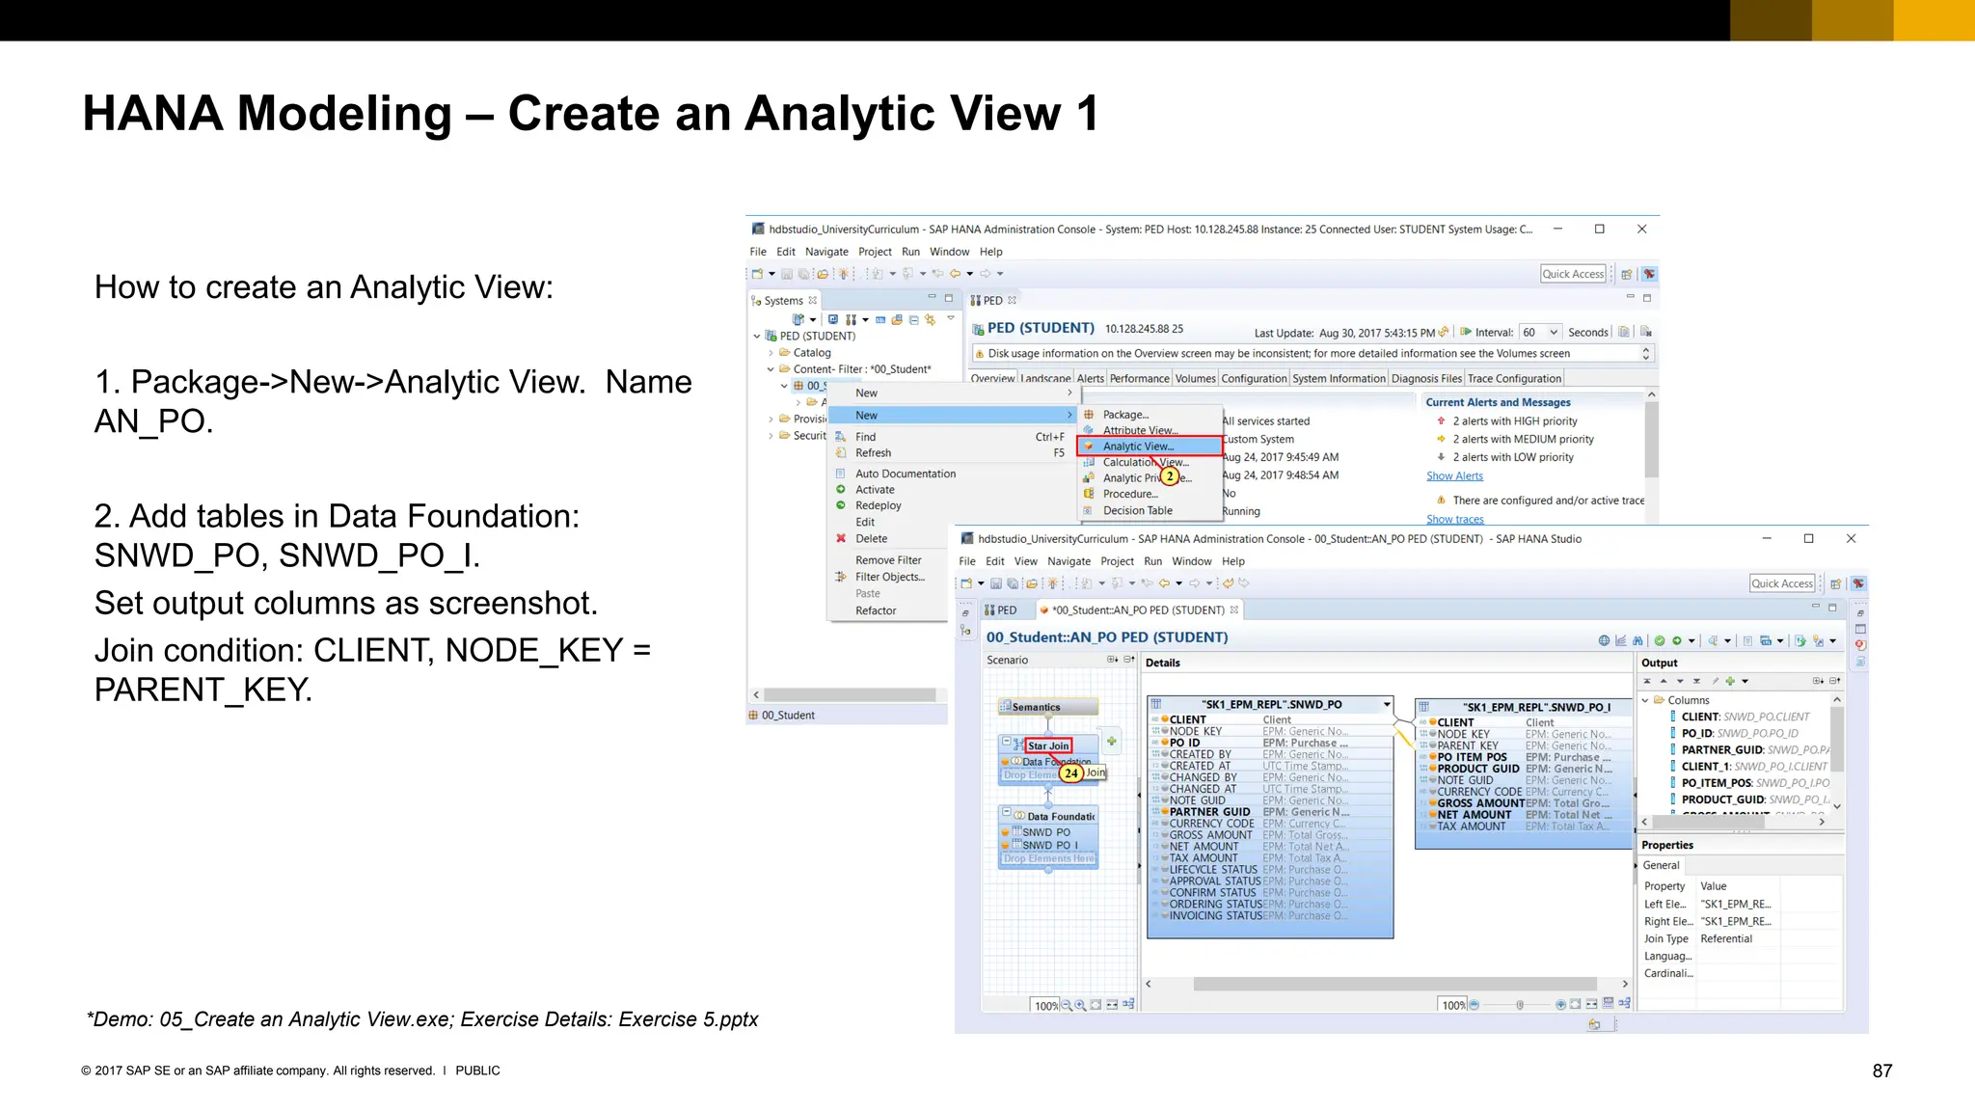Toggle the NODE KEY output dot in SNWD_PO

(x=1165, y=731)
